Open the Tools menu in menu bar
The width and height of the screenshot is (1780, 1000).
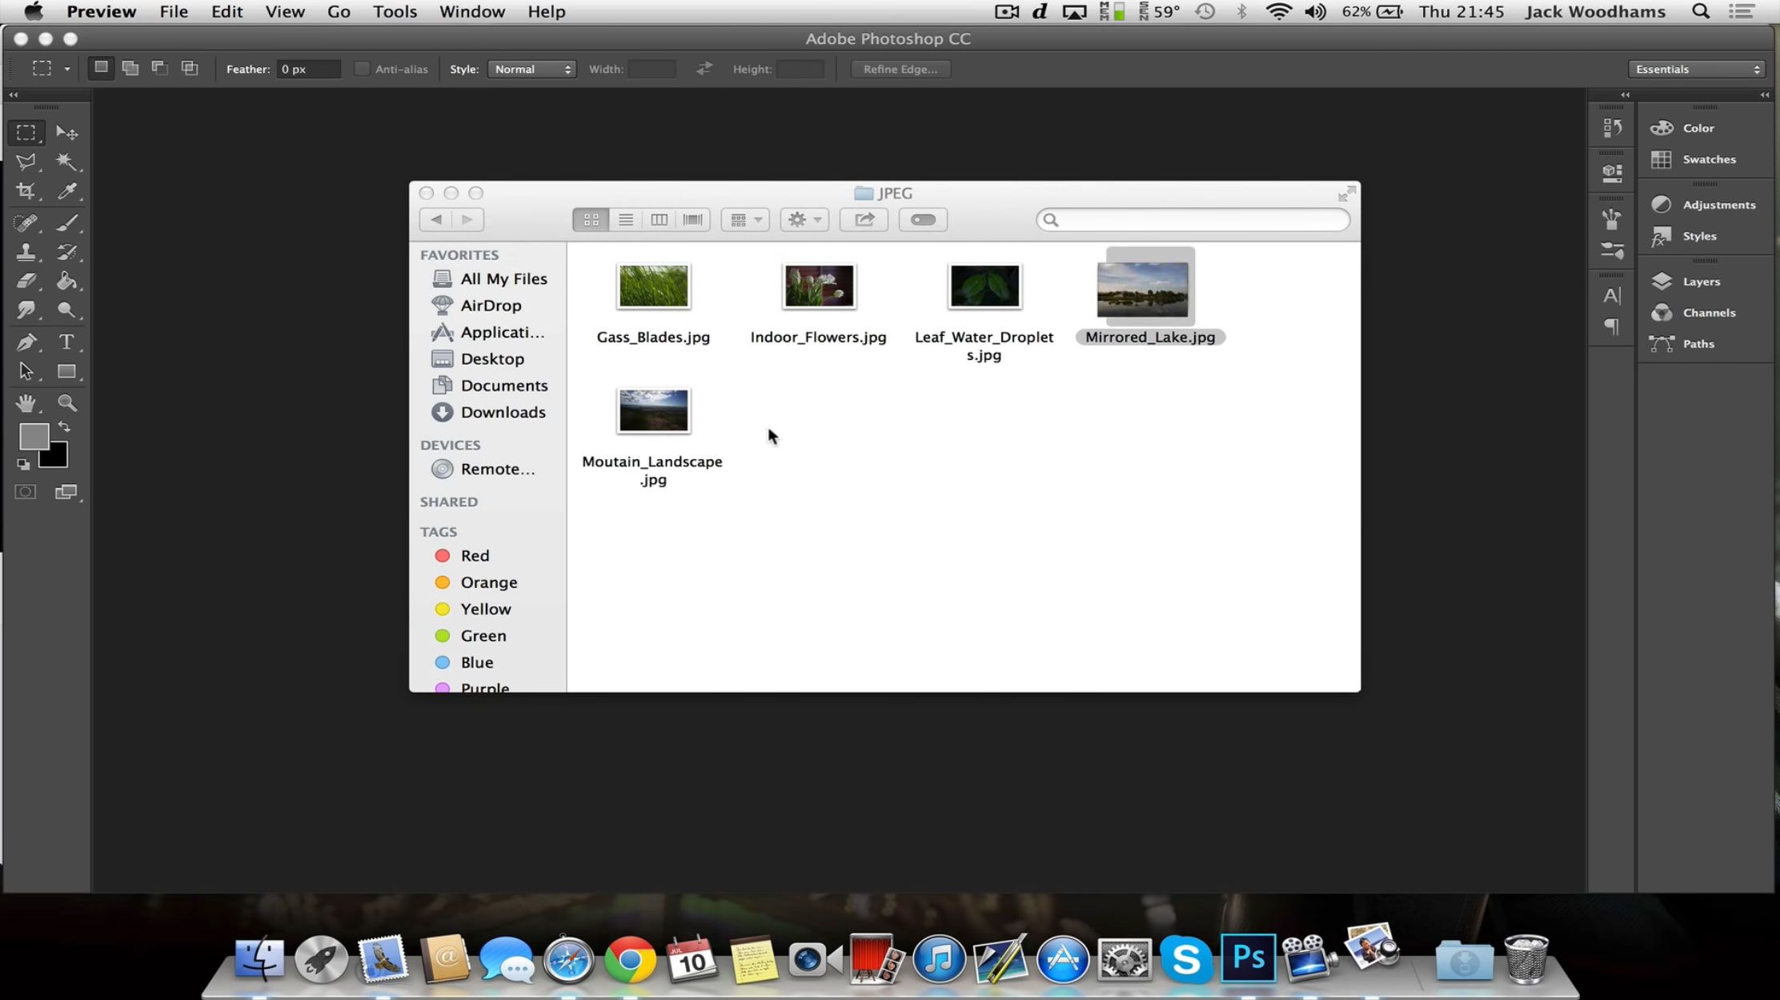(395, 11)
